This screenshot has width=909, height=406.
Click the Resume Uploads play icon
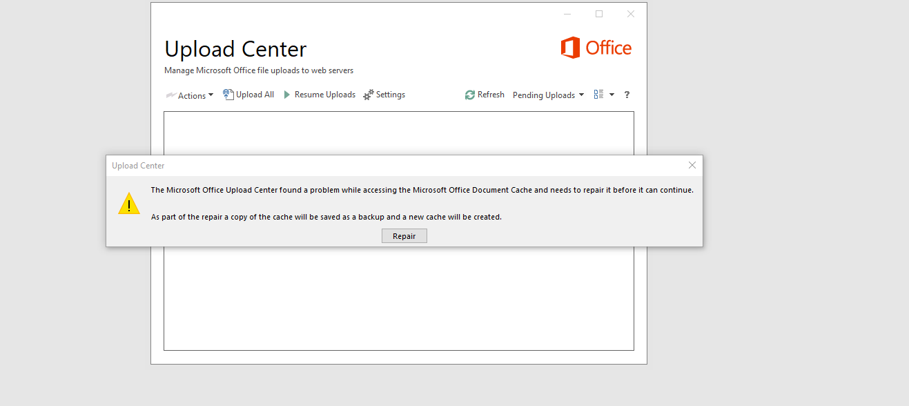pos(288,95)
